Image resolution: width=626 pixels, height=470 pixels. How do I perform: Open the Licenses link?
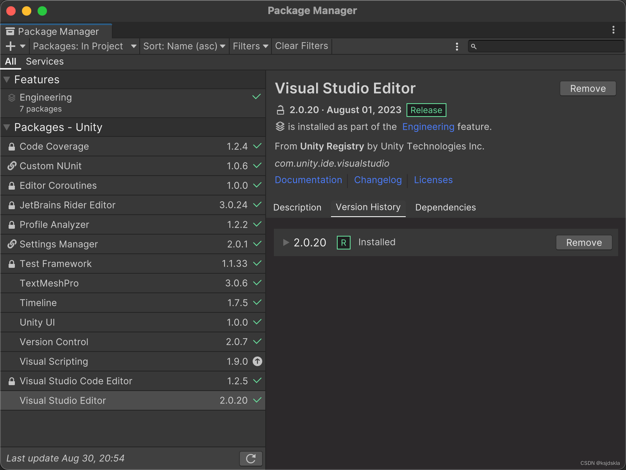click(433, 180)
